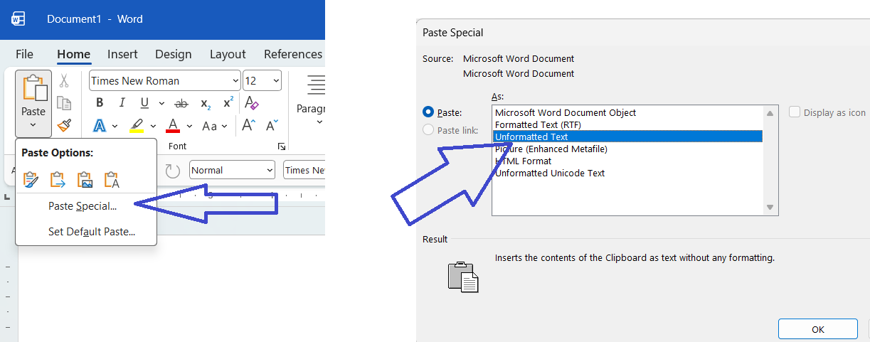Choose Picture paste option
This screenshot has width=870, height=342.
(x=85, y=180)
